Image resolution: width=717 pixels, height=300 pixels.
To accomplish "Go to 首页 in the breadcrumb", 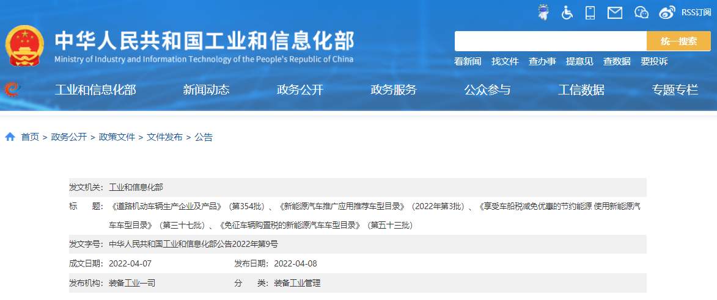I will click(30, 137).
